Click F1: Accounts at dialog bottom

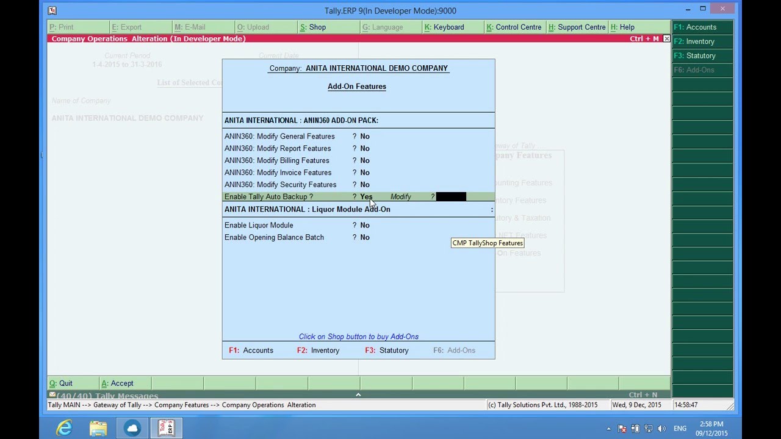[251, 351]
